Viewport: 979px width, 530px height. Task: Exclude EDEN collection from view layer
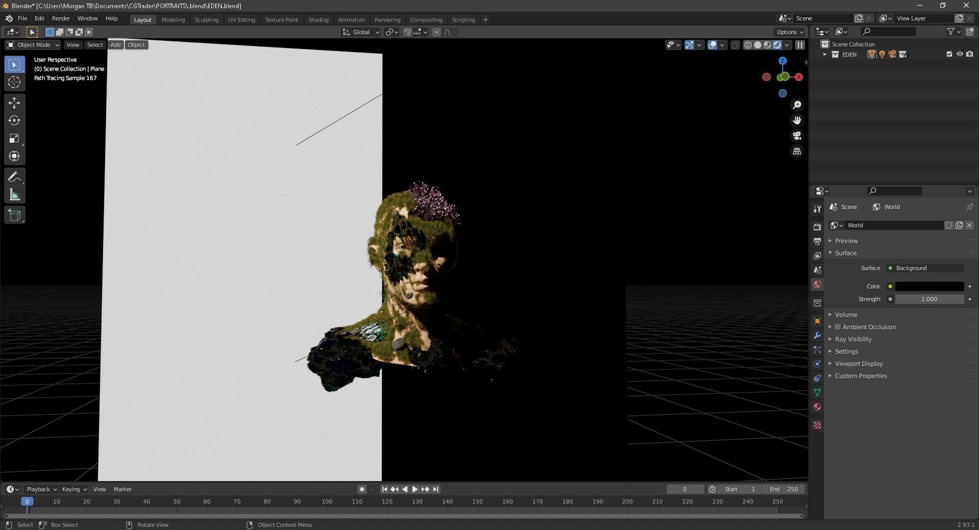click(x=949, y=55)
